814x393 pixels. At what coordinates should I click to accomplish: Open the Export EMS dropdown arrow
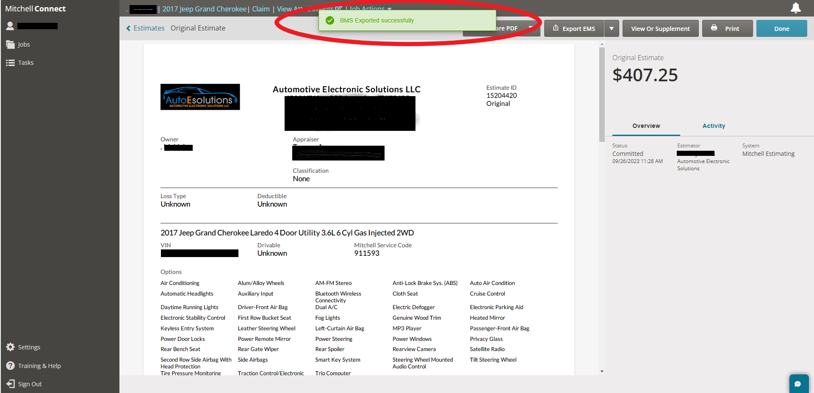pyautogui.click(x=612, y=28)
